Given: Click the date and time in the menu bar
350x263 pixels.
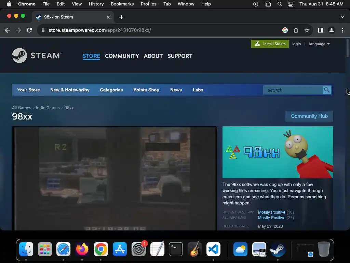Looking at the screenshot, I should 321,4.
